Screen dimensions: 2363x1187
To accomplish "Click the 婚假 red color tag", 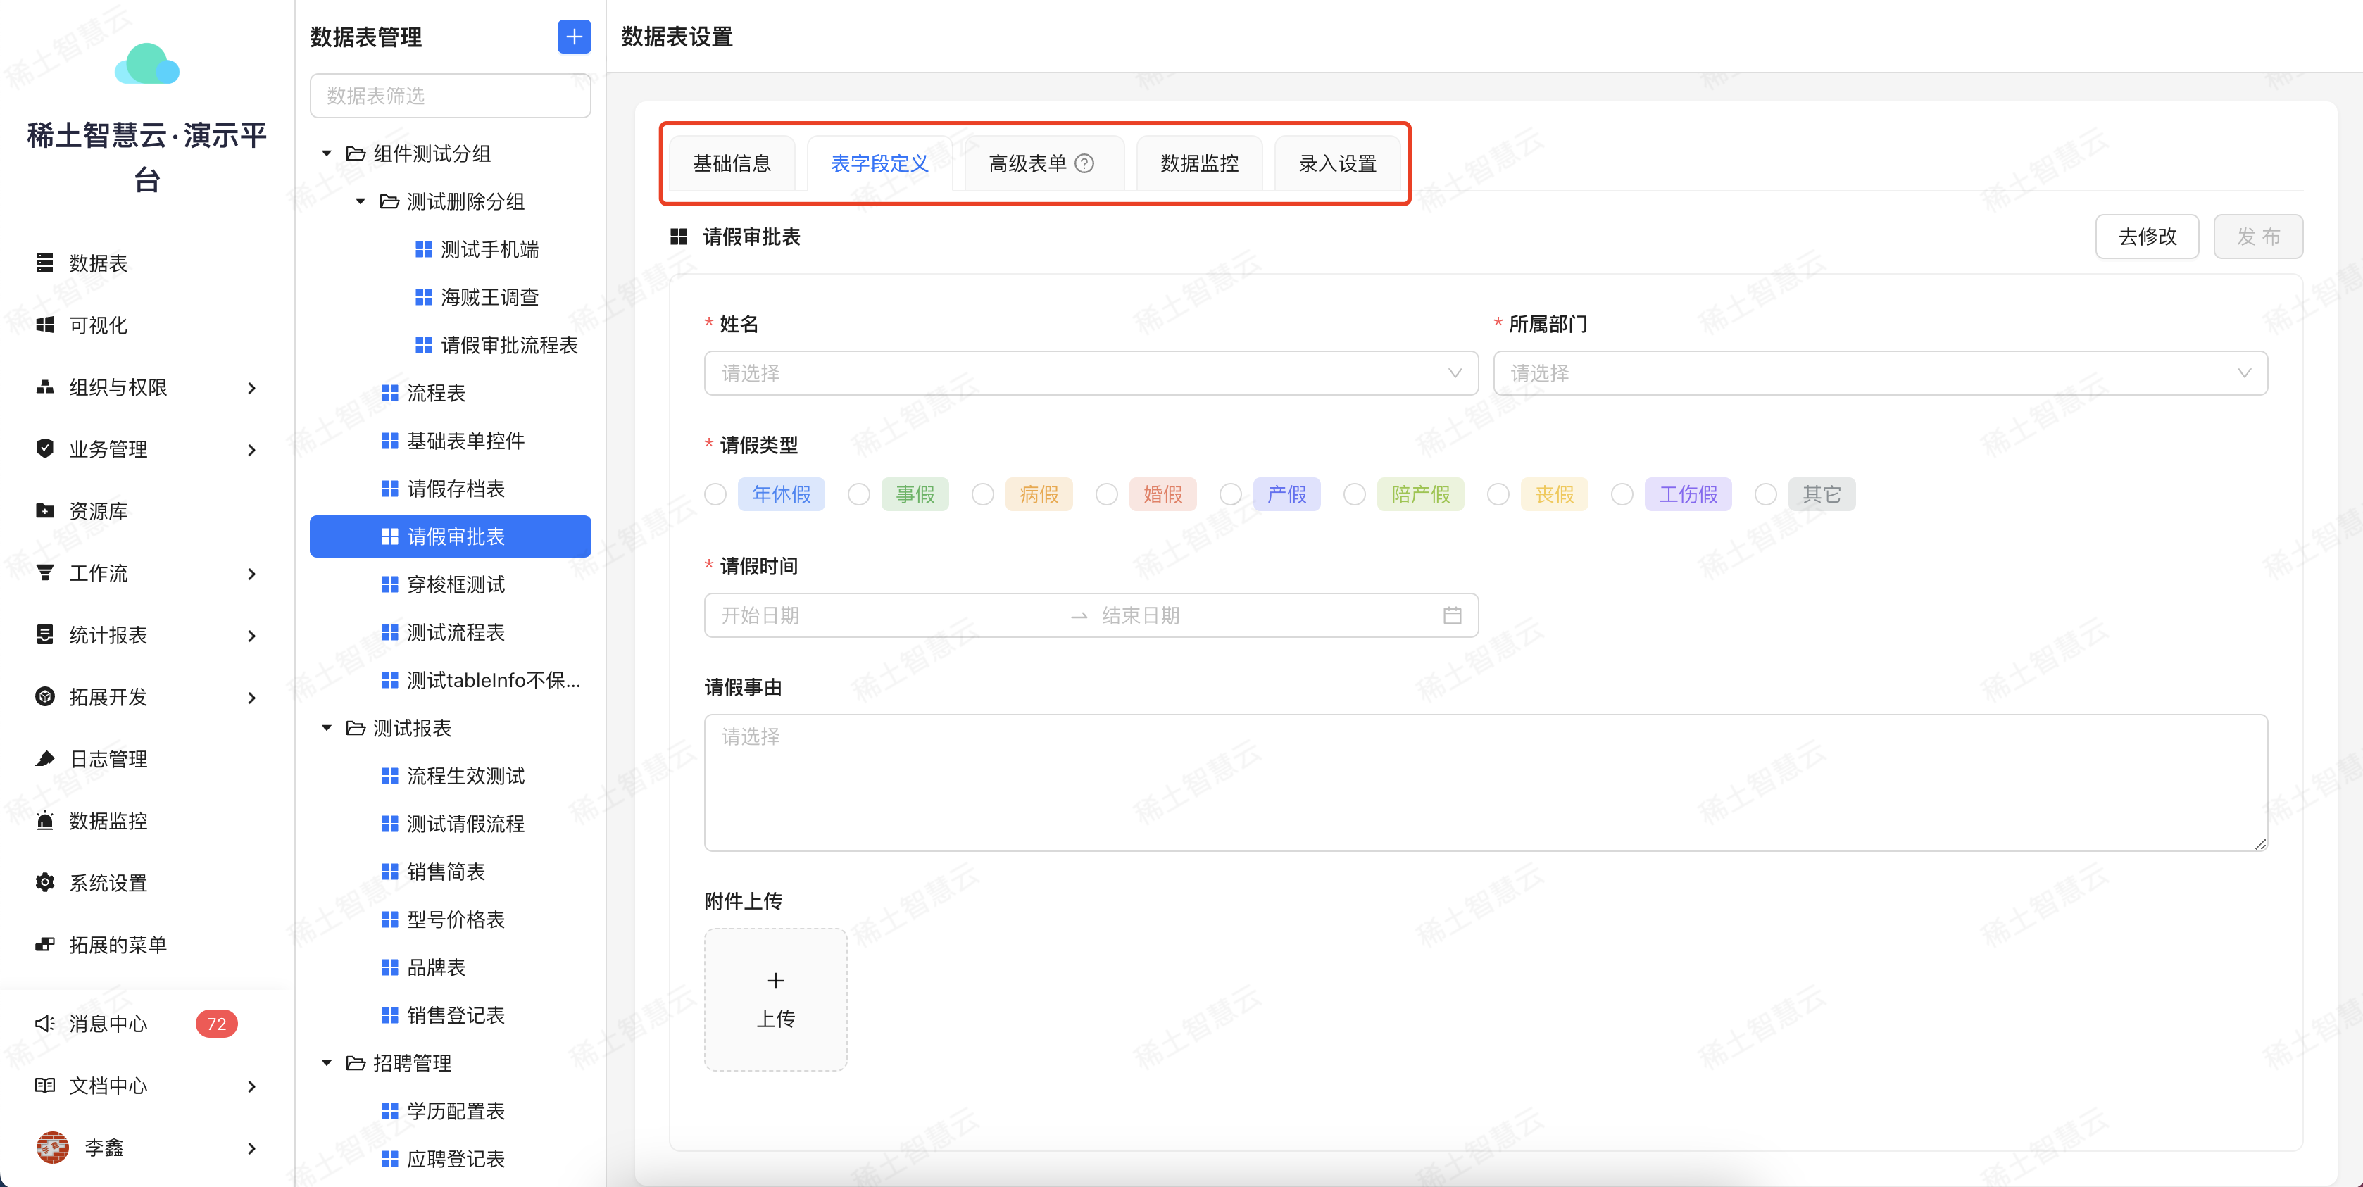I will coord(1162,494).
